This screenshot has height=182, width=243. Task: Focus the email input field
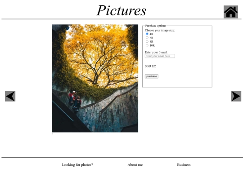(x=160, y=56)
